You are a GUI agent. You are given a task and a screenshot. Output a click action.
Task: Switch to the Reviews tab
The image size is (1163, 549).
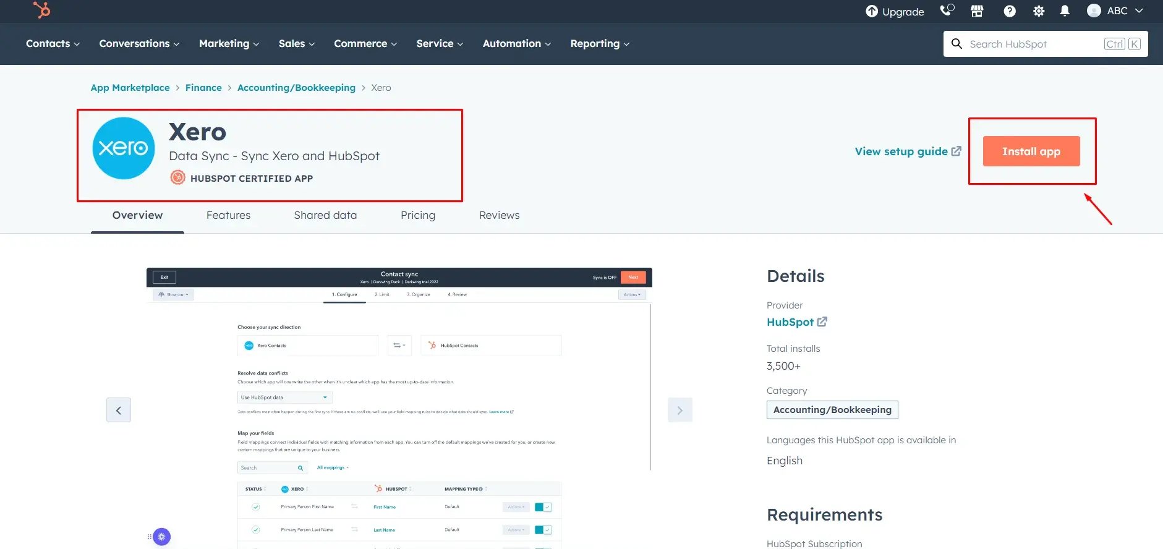pos(499,215)
